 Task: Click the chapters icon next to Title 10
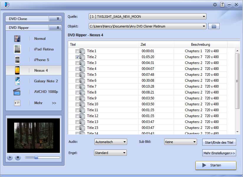point(82,104)
